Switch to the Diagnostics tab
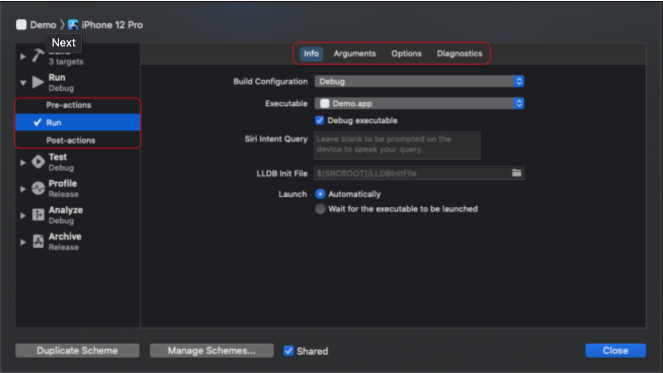The image size is (663, 373). pyautogui.click(x=459, y=54)
